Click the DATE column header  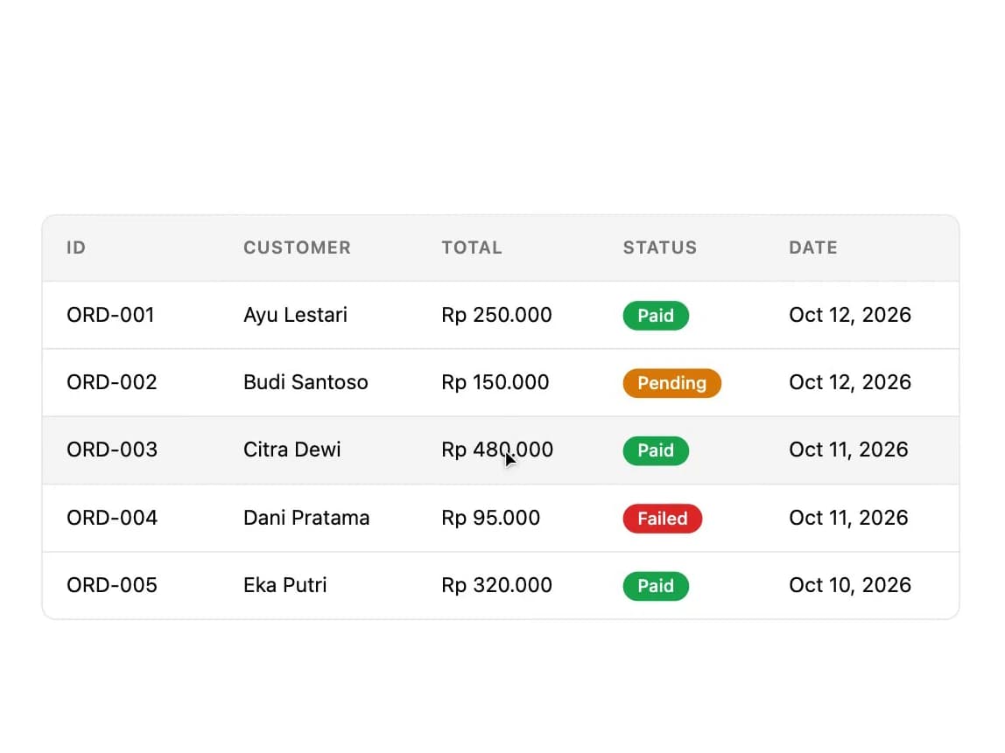click(x=812, y=248)
